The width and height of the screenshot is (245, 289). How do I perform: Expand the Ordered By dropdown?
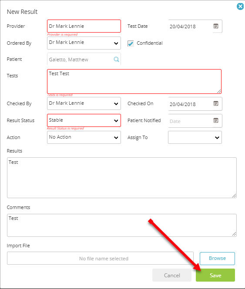tap(84, 43)
